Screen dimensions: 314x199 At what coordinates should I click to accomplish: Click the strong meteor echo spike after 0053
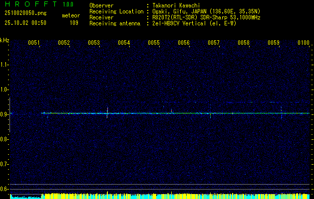point(107,112)
